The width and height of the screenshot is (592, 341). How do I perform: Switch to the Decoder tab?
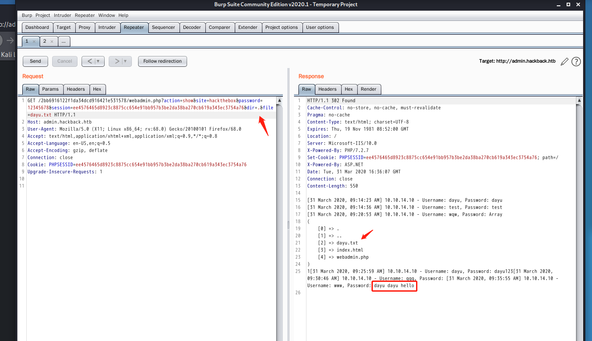pyautogui.click(x=192, y=27)
